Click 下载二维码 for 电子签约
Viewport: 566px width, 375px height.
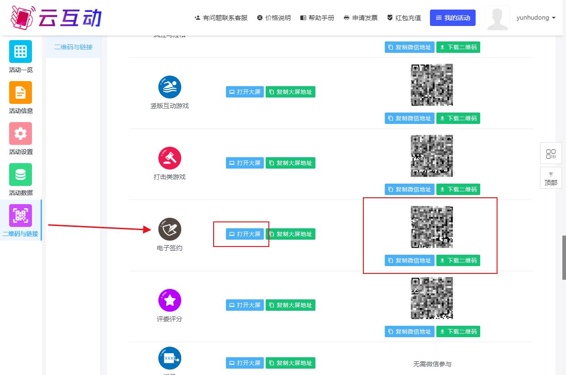coord(458,261)
